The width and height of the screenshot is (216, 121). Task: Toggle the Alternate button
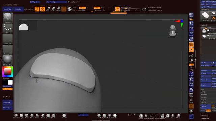tap(8, 89)
